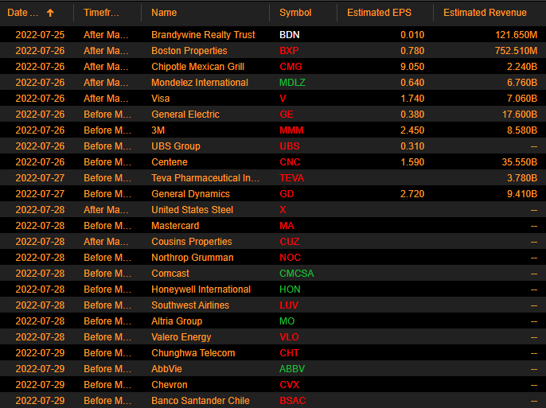Click the CMG ticker symbol
Viewport: 546px width, 408px height.
(x=291, y=67)
